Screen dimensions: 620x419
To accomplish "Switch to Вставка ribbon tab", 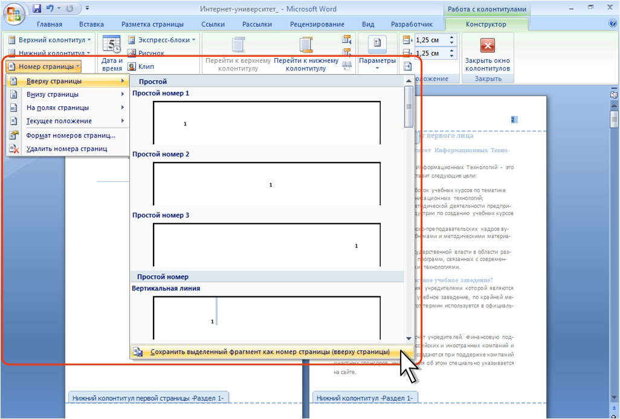I will 91,24.
